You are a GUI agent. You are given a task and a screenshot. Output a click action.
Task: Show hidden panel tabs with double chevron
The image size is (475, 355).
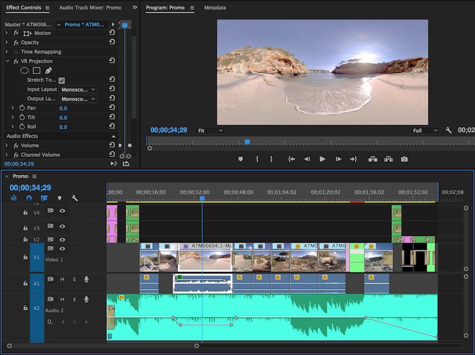[135, 7]
